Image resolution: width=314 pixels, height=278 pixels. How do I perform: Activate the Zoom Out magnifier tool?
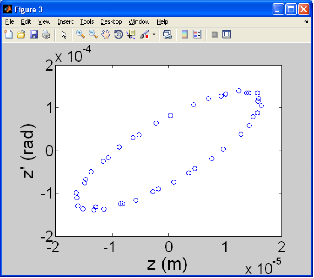point(93,34)
